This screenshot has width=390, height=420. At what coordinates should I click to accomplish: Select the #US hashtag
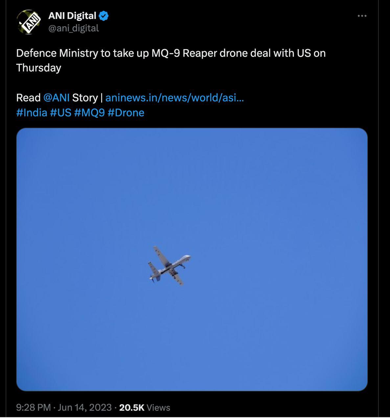(60, 113)
